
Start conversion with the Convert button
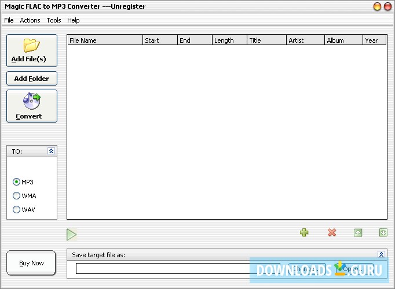[x=32, y=106]
